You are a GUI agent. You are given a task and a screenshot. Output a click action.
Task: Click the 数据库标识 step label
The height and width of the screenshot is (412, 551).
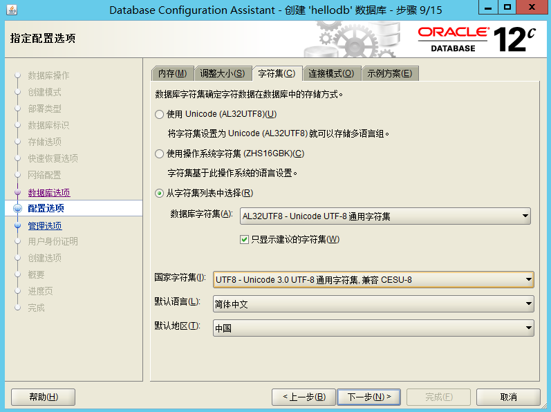click(48, 125)
